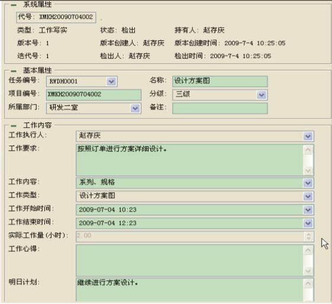Click the 工作结束时间 value 2009-07-04 12:23

click(x=108, y=223)
